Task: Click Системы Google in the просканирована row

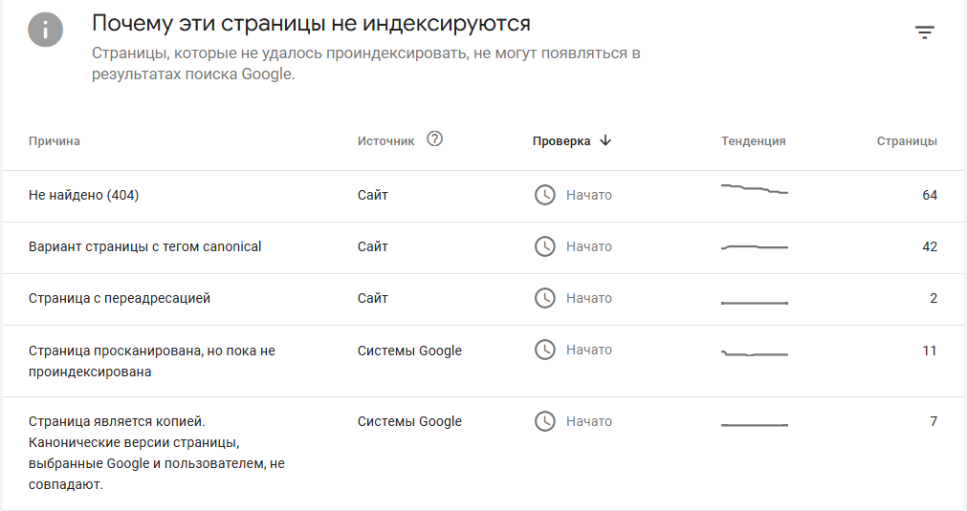Action: [x=409, y=351]
